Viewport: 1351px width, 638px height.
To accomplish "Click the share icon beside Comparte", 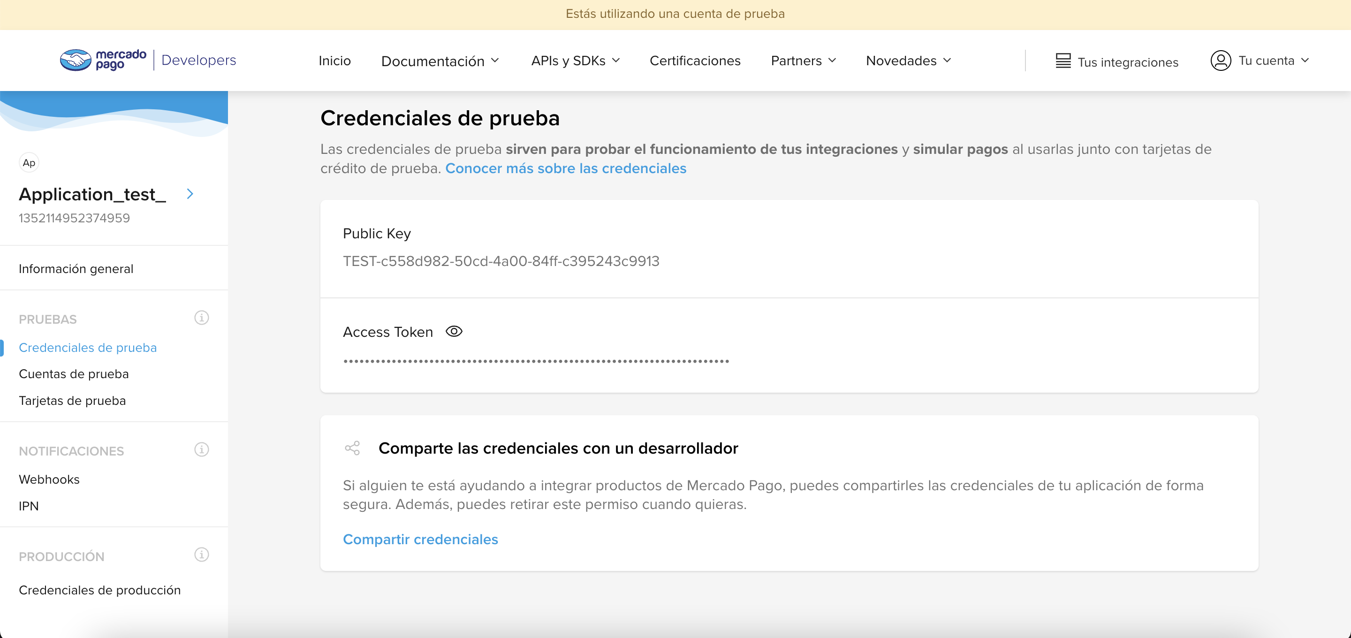I will pos(352,448).
